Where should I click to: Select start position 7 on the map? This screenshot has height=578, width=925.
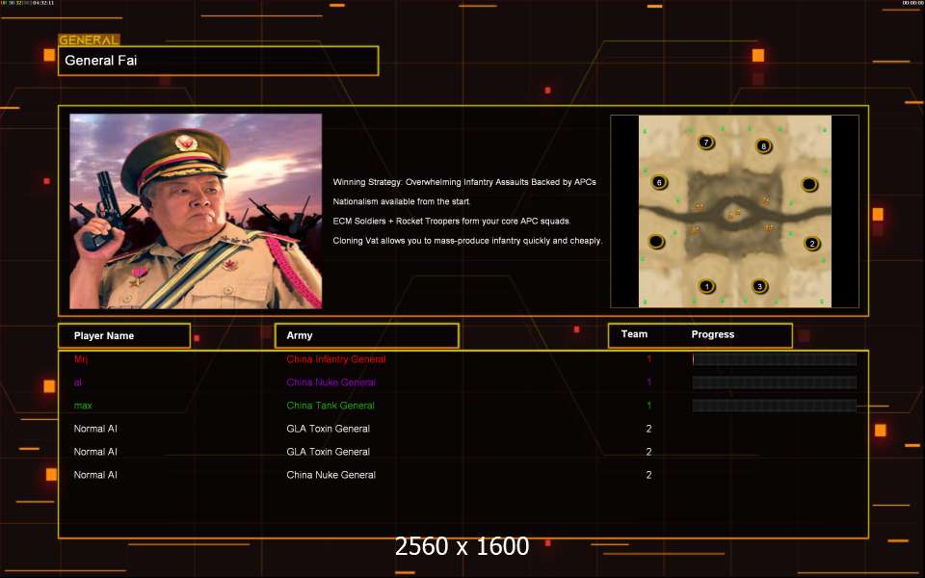tap(705, 143)
